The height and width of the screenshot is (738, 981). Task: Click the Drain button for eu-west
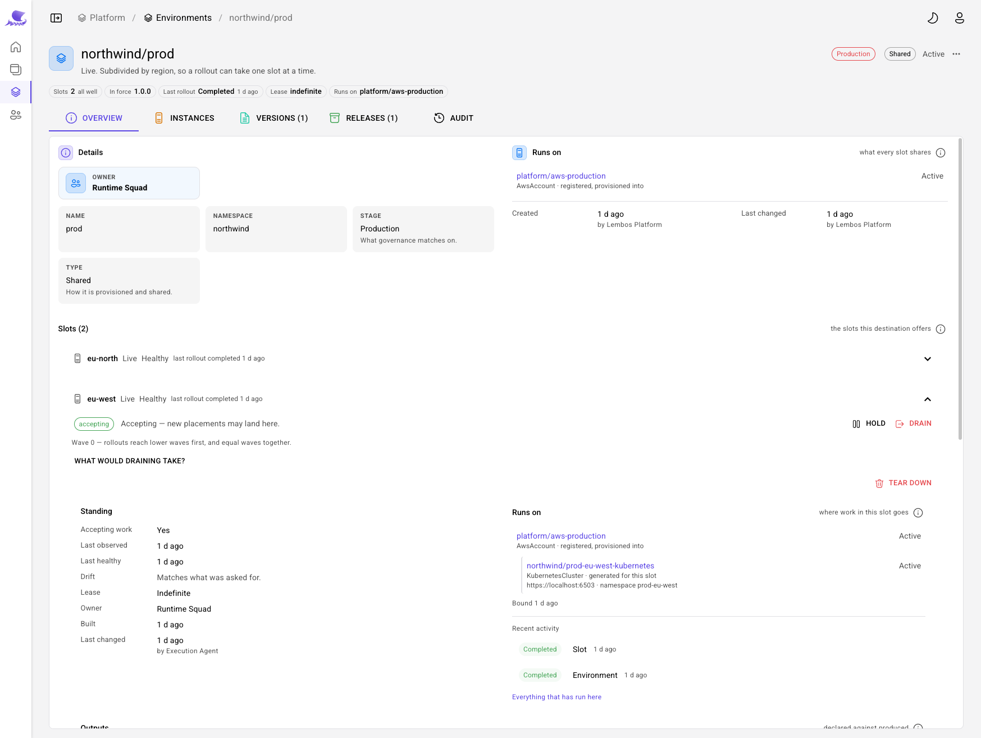tap(913, 423)
